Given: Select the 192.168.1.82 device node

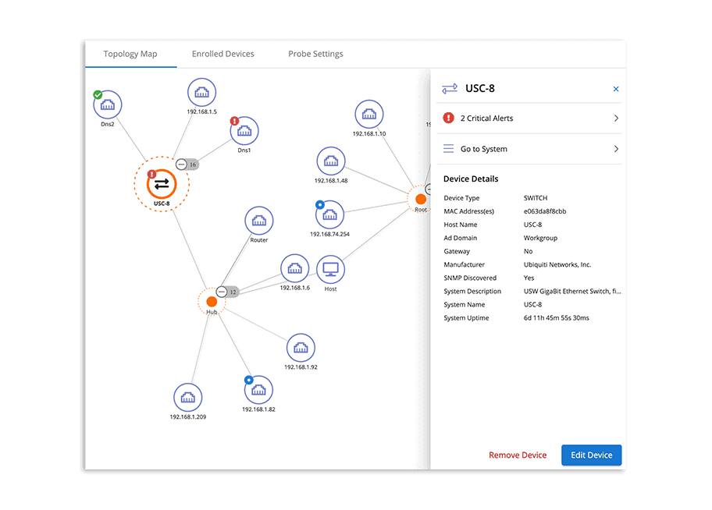Looking at the screenshot, I should pyautogui.click(x=259, y=390).
